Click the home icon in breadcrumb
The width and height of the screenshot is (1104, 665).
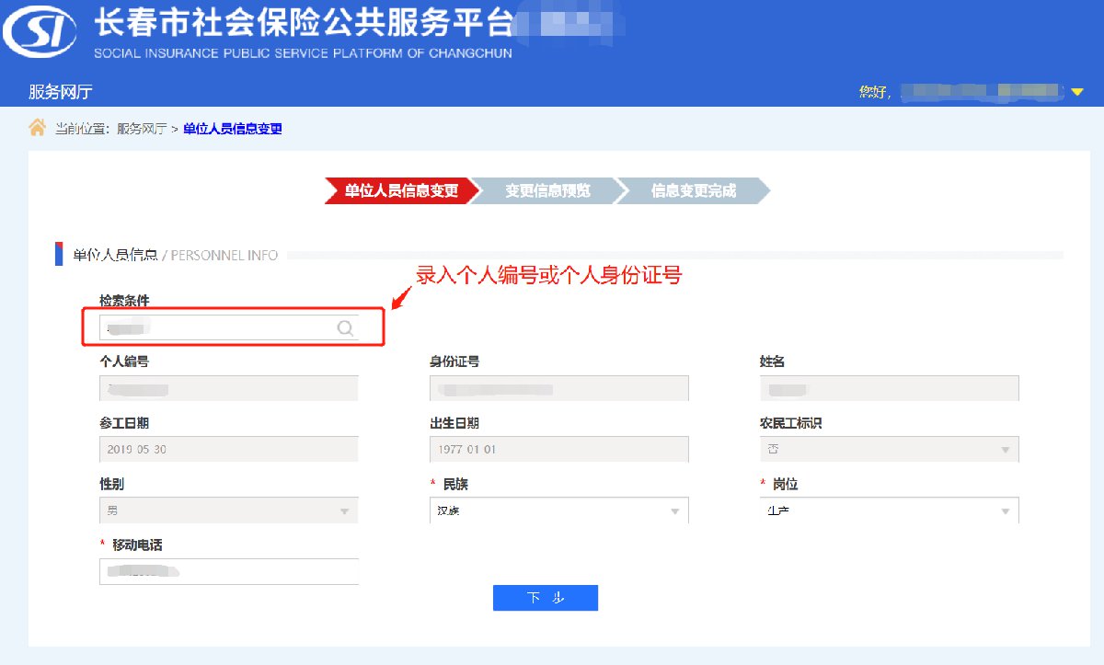37,128
